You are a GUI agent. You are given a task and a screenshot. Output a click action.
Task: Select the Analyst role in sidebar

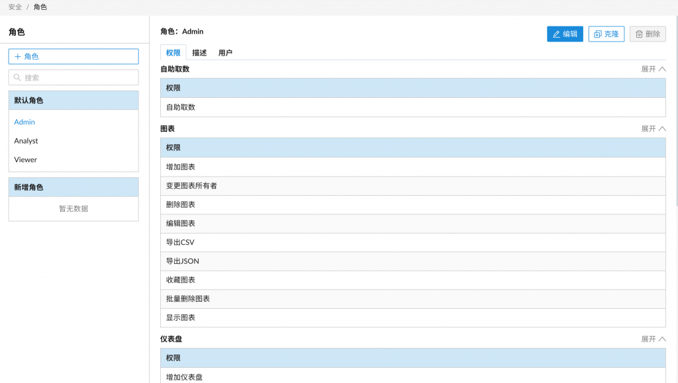coord(26,141)
